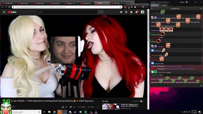Switch to the "Shock Wire" browser tab
Image resolution: width=203 pixels, height=114 pixels.
[87, 3]
